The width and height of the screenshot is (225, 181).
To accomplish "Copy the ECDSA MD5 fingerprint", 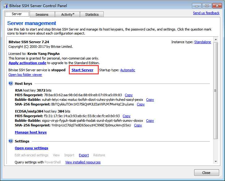I will click(x=127, y=116).
